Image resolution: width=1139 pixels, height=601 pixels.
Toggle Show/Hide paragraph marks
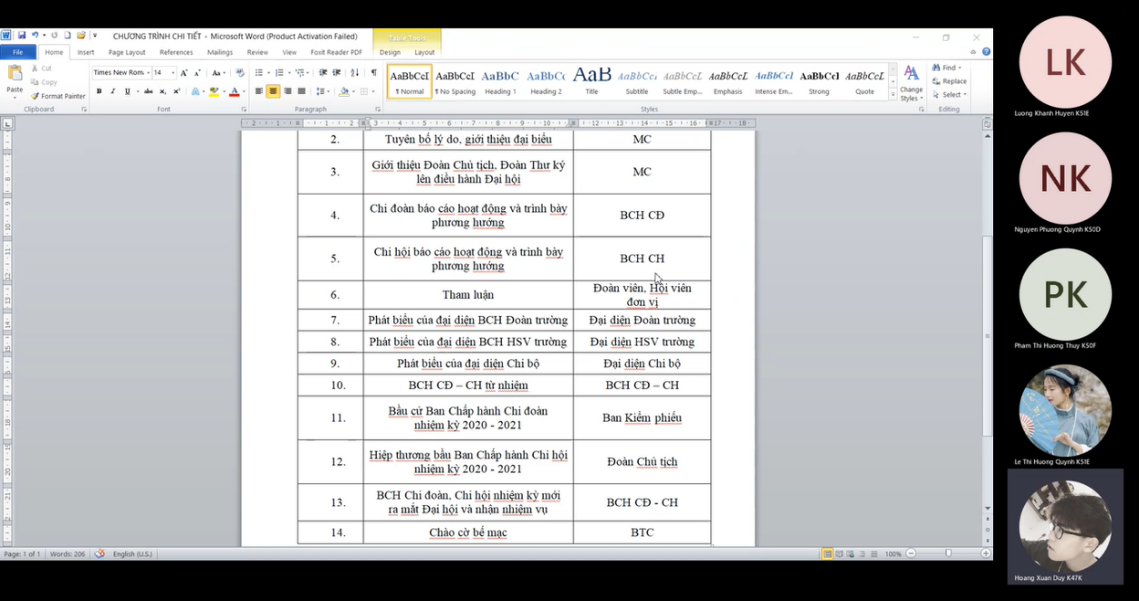373,72
